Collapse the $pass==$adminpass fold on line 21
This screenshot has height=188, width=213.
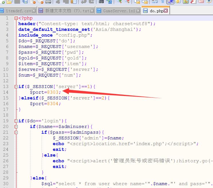pyautogui.click(x=16, y=132)
